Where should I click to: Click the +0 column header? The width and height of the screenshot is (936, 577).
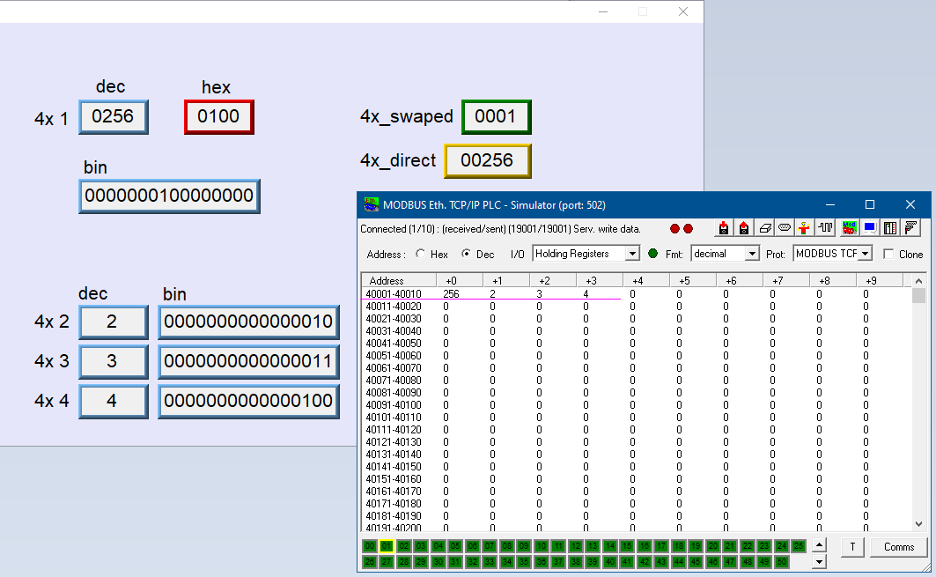click(459, 281)
